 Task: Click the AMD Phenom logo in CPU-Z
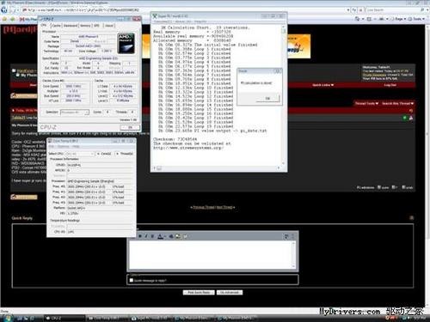pos(126,44)
